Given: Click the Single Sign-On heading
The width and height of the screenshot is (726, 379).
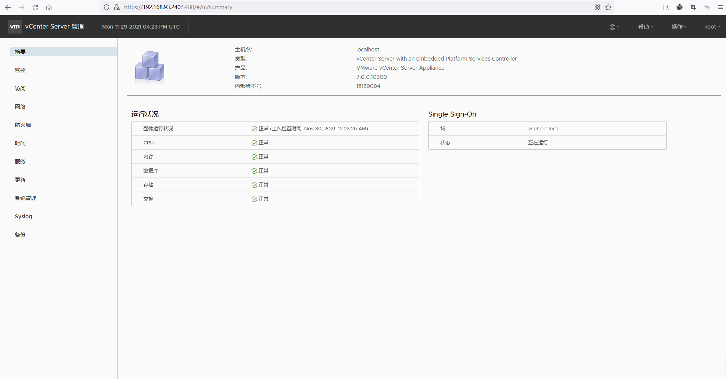Looking at the screenshot, I should [452, 114].
